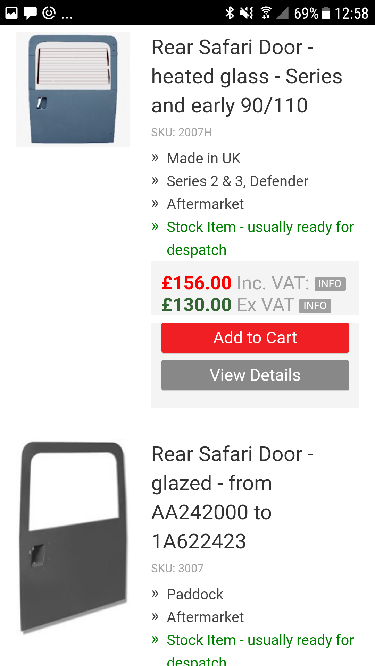Tap the Made in UK attribute
This screenshot has height=666, width=375.
pyautogui.click(x=203, y=159)
